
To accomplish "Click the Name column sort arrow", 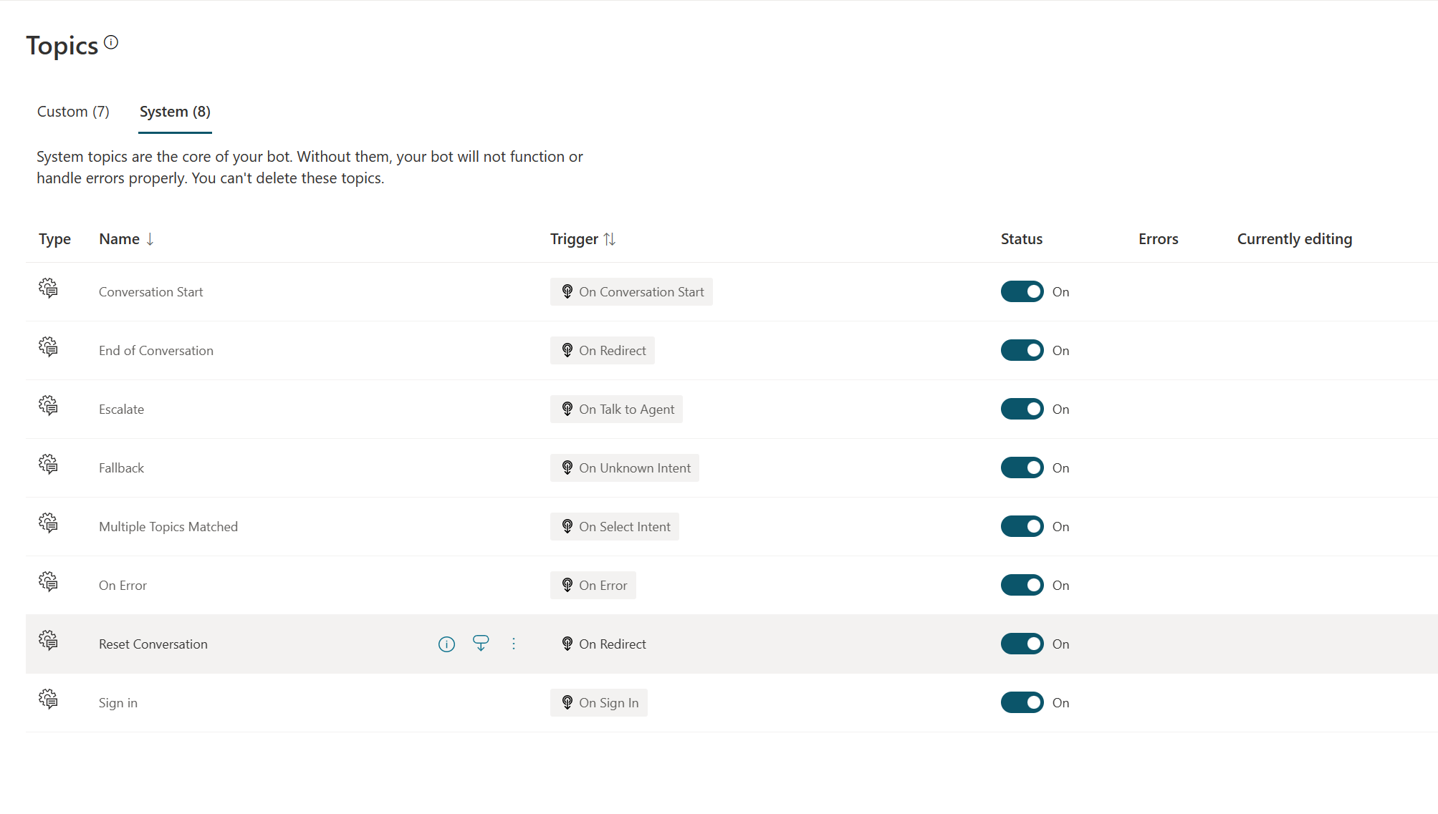I will pyautogui.click(x=150, y=239).
